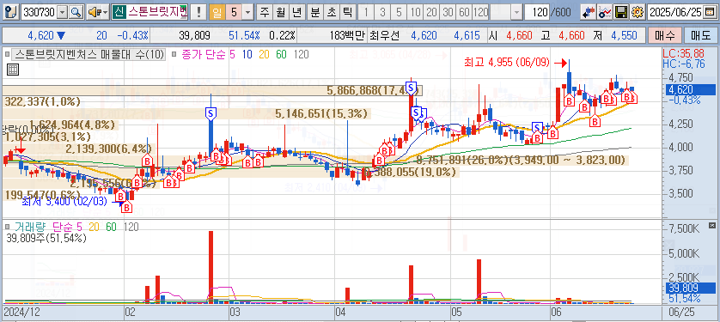Click the red 매수 buy button
This screenshot has width=720, height=322.
coord(664,35)
